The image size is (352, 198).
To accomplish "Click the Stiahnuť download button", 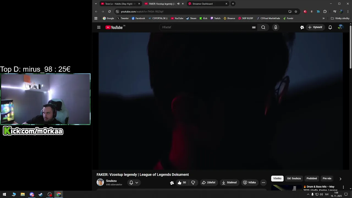I will coord(229,183).
